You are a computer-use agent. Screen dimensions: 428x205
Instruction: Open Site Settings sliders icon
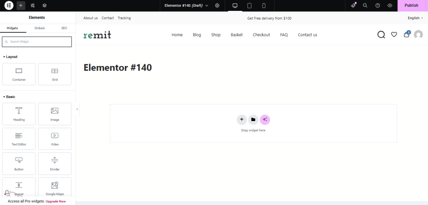(33, 5)
